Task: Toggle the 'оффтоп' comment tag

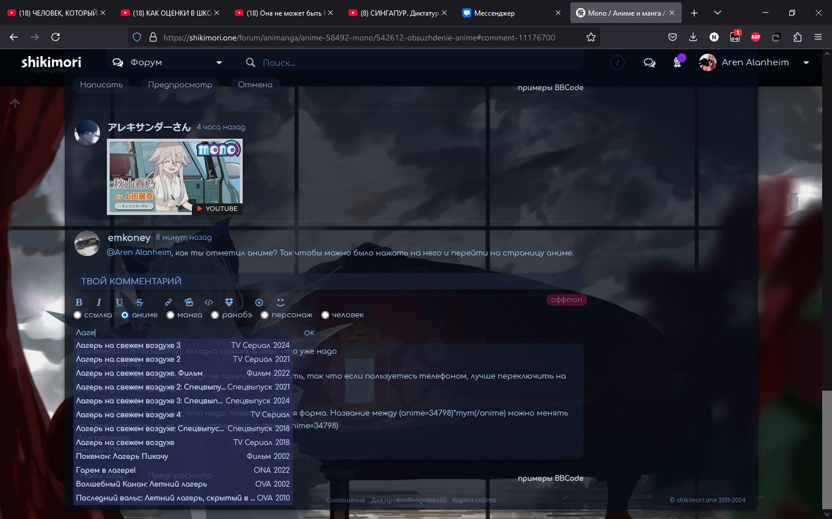Action: [x=566, y=300]
